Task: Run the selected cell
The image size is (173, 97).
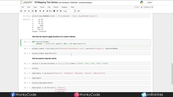Action: tap(49, 11)
